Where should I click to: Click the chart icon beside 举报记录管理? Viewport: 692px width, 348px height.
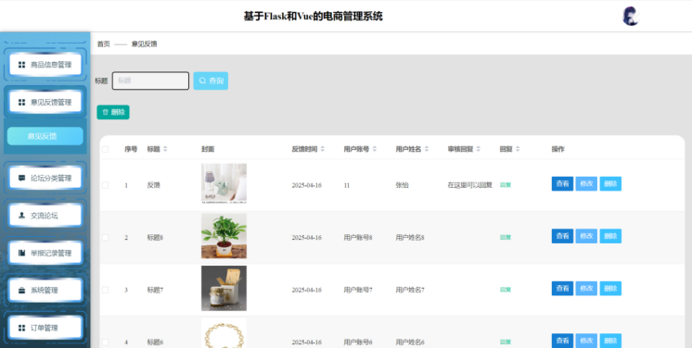pyautogui.click(x=21, y=253)
